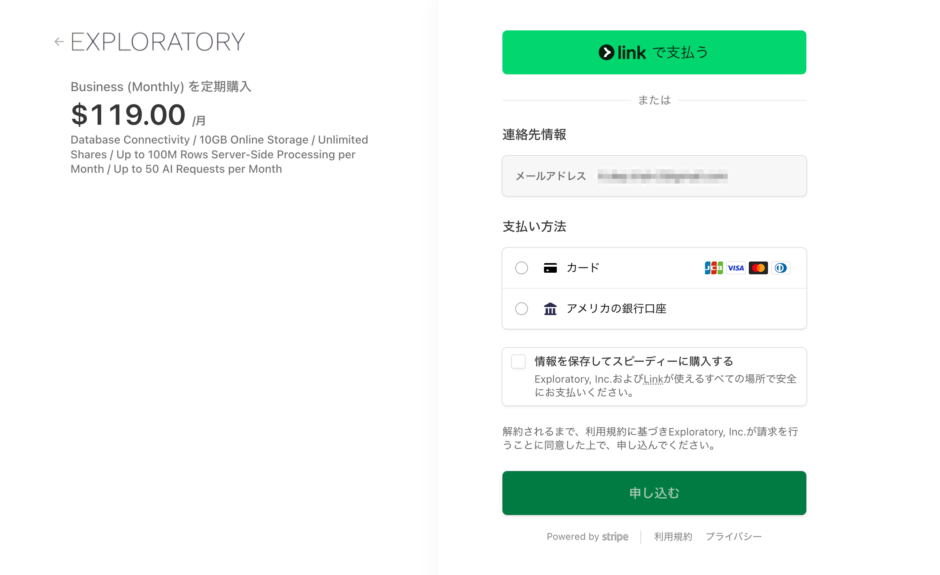Open the プライバシー footer link
Image resolution: width=940 pixels, height=575 pixels.
[734, 537]
